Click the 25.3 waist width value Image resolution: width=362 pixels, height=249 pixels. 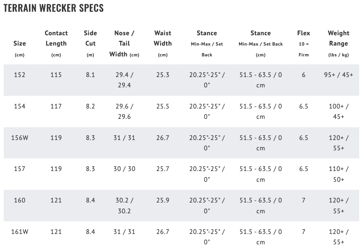click(162, 75)
